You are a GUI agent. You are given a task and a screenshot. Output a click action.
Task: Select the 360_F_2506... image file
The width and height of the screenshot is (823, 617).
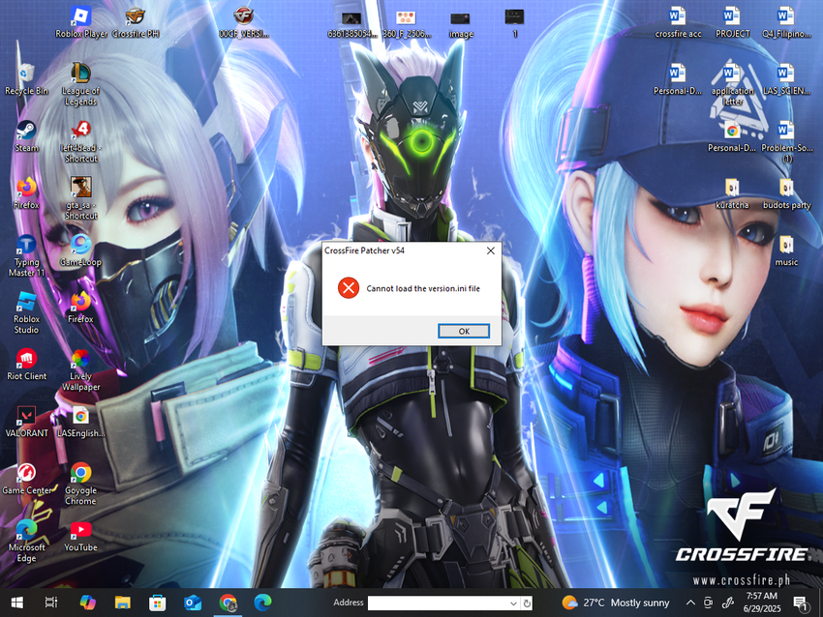[407, 23]
